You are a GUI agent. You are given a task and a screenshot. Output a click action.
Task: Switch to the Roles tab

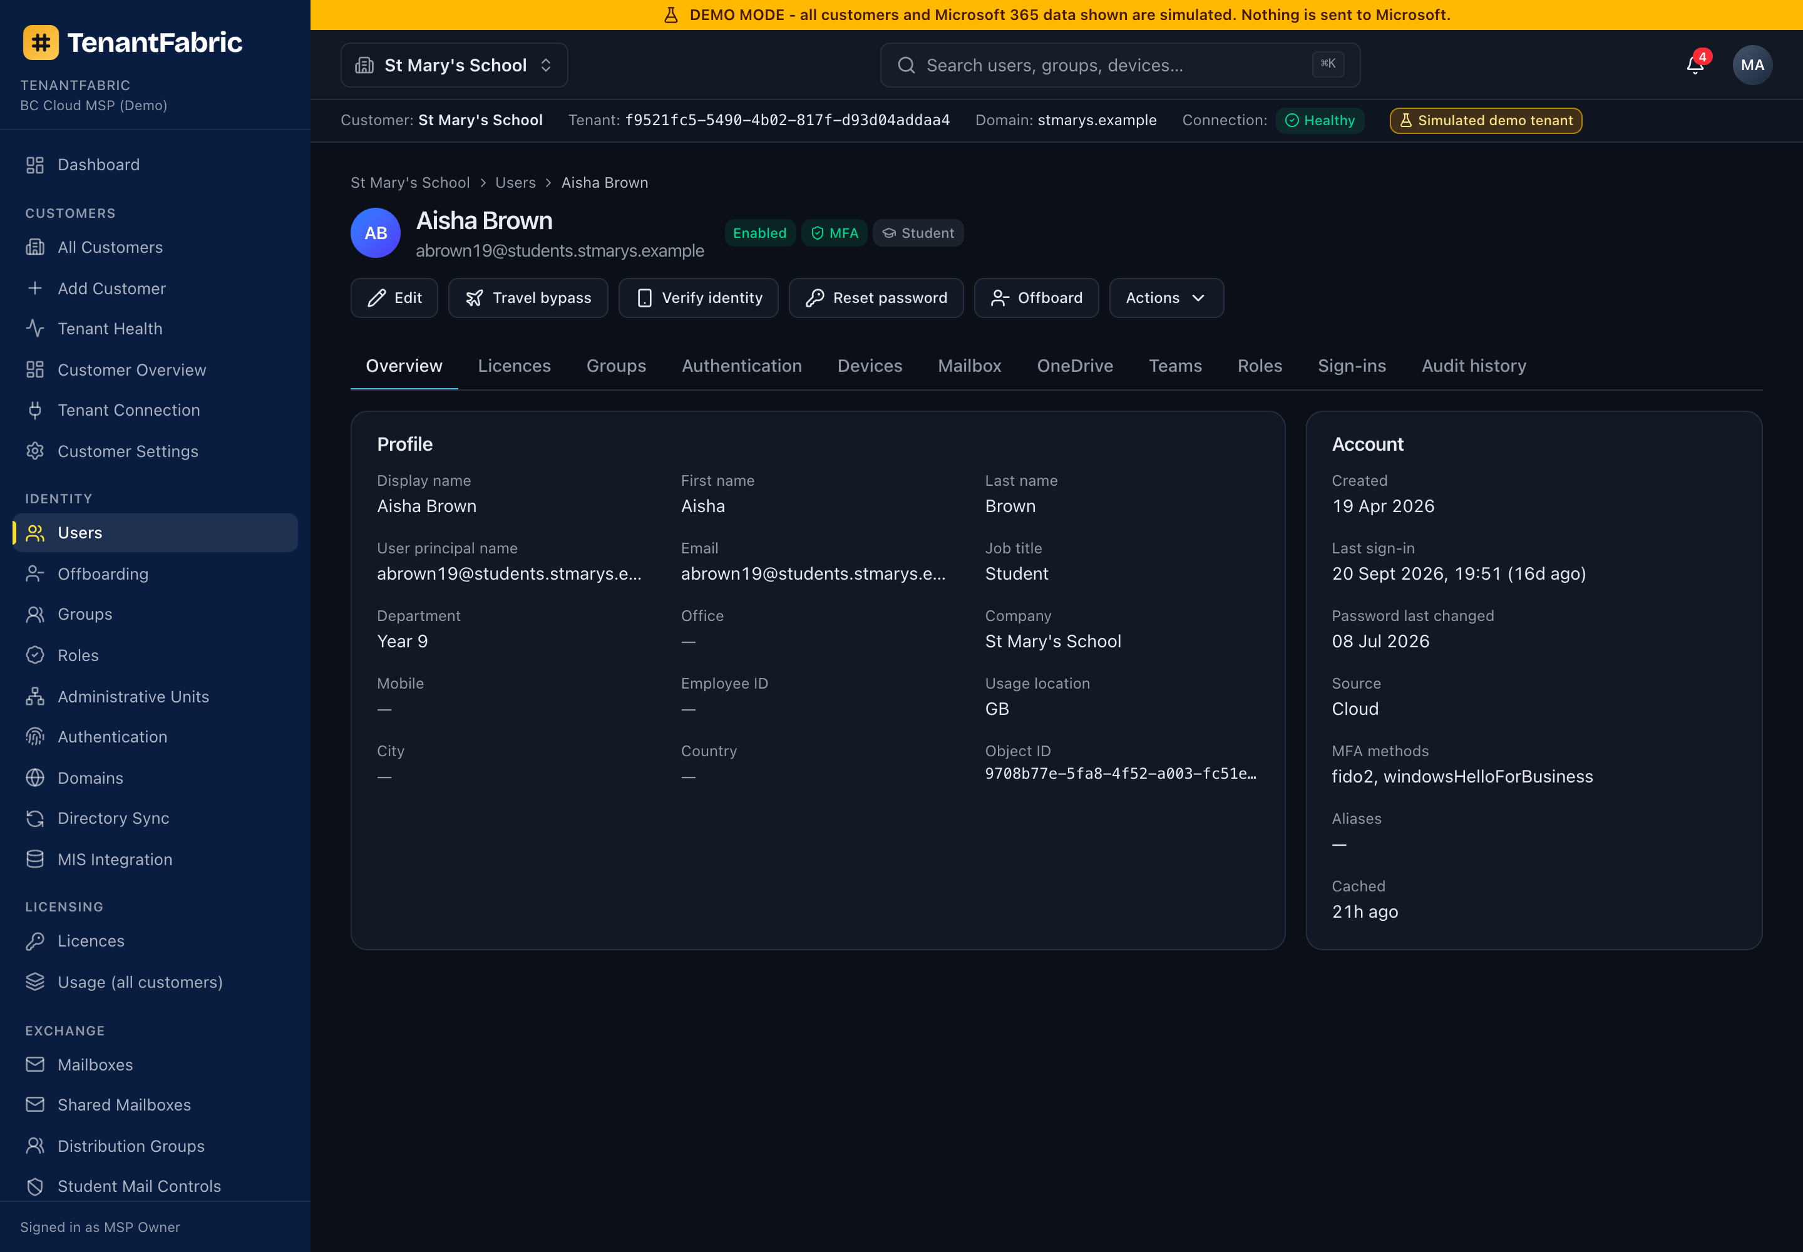coord(1259,366)
